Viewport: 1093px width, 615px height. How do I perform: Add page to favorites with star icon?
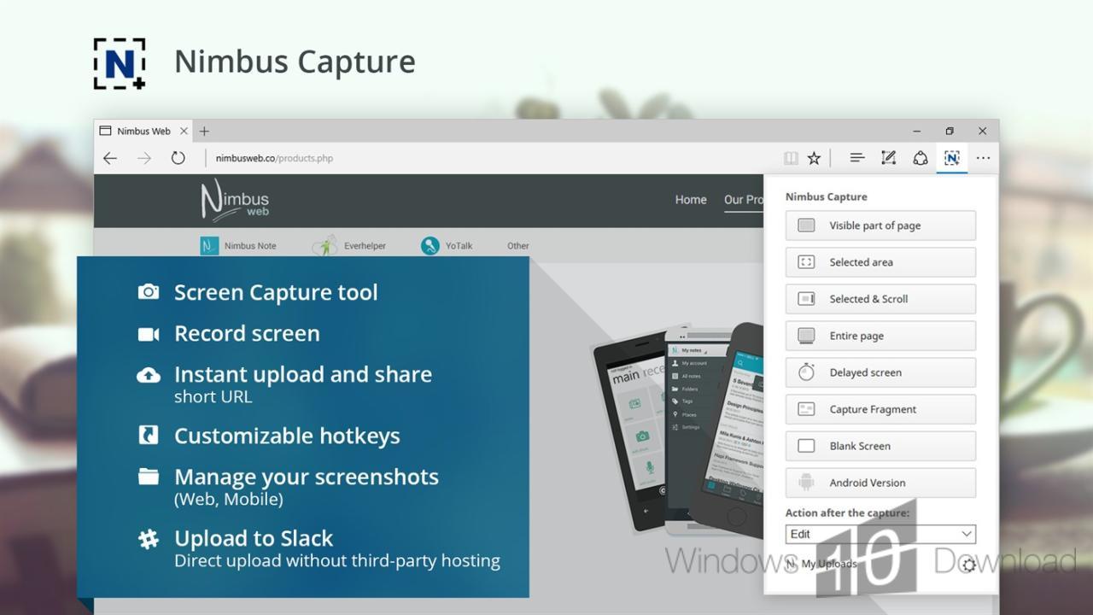[x=815, y=158]
